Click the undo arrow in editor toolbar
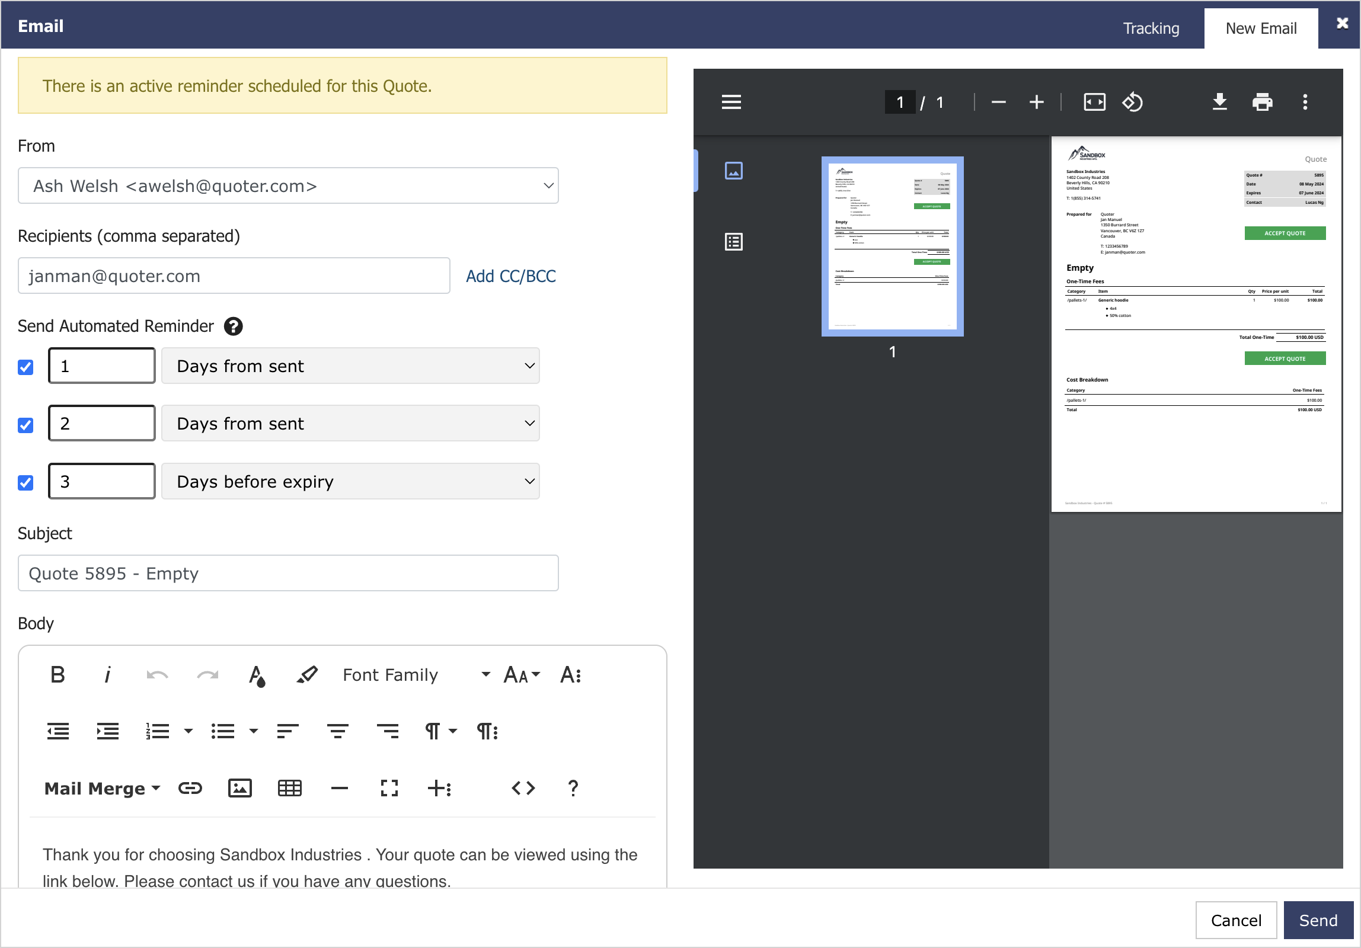This screenshot has height=948, width=1361. (157, 674)
